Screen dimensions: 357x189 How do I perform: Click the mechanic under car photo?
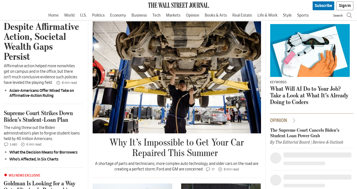(177, 77)
